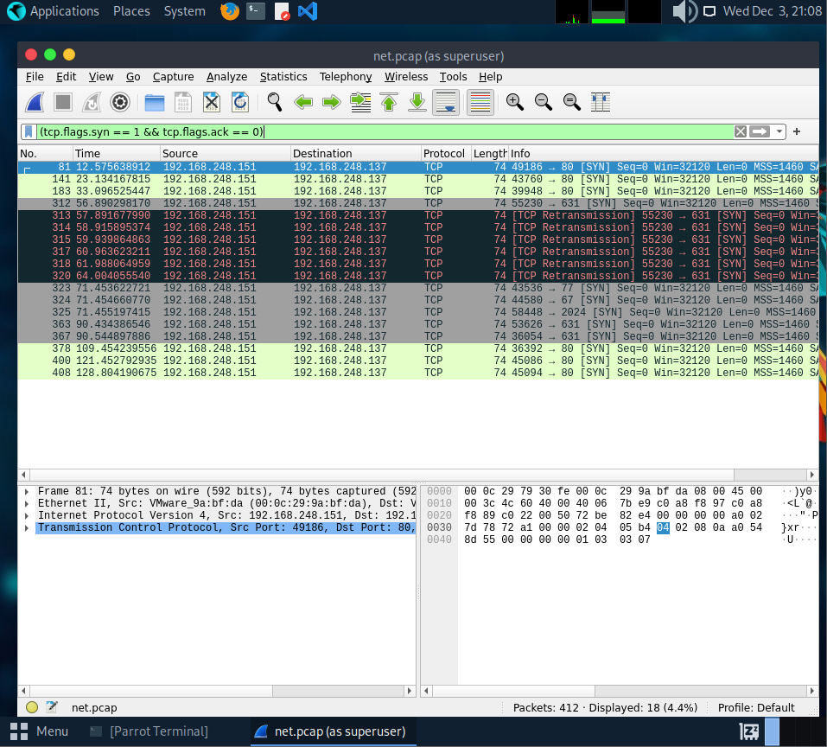Toggle packet colorization rules
Viewport: 827px width, 747px height.
[x=480, y=102]
